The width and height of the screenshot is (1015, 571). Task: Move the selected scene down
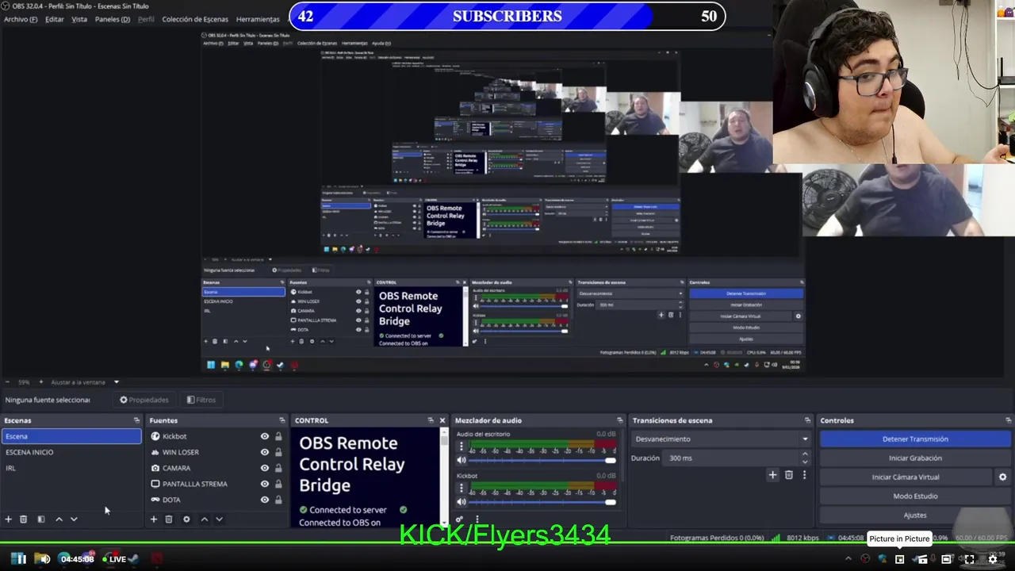(74, 519)
